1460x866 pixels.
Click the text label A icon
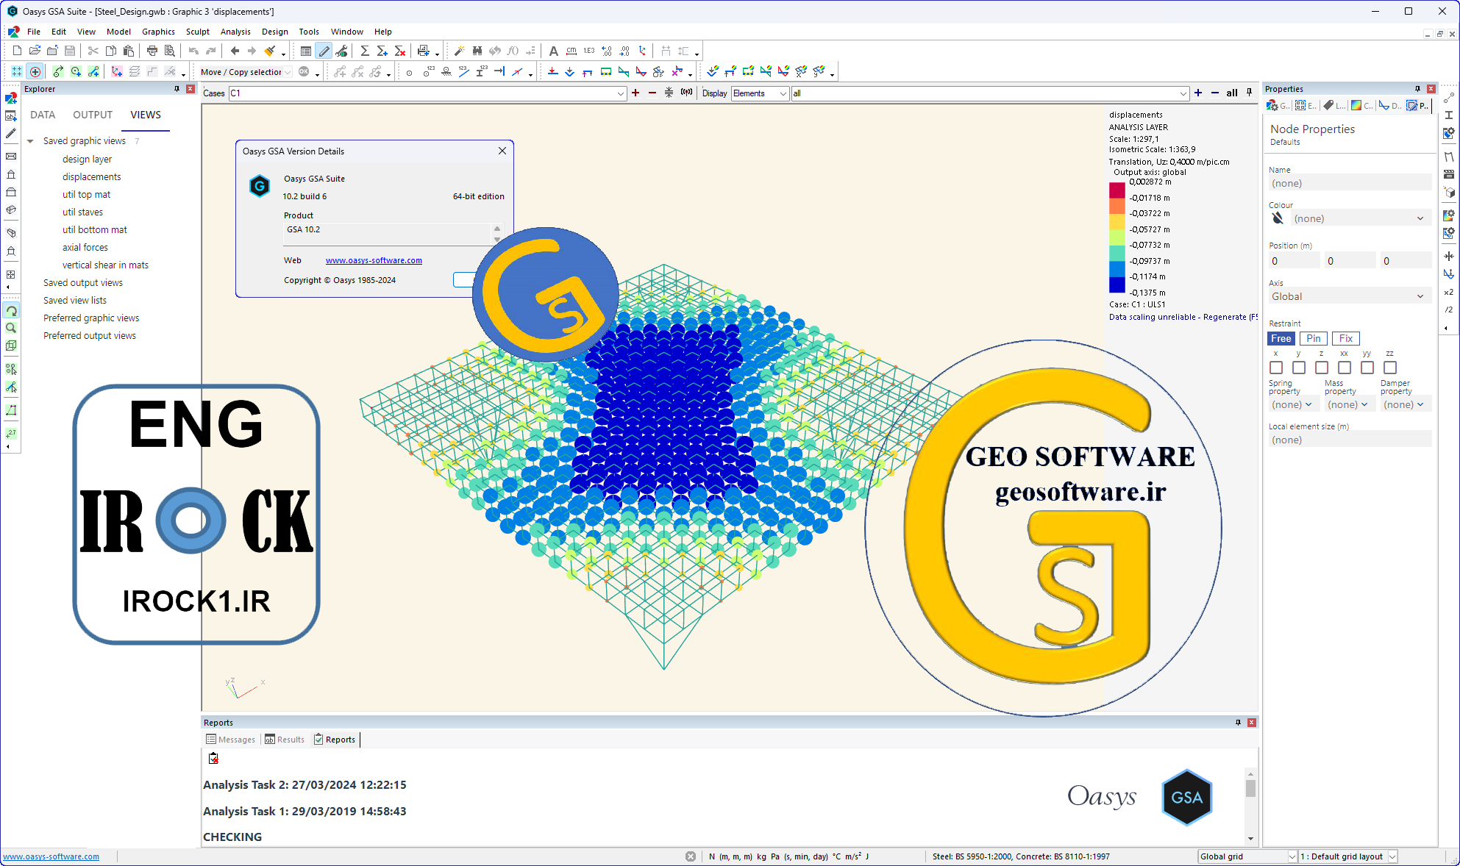(x=553, y=51)
